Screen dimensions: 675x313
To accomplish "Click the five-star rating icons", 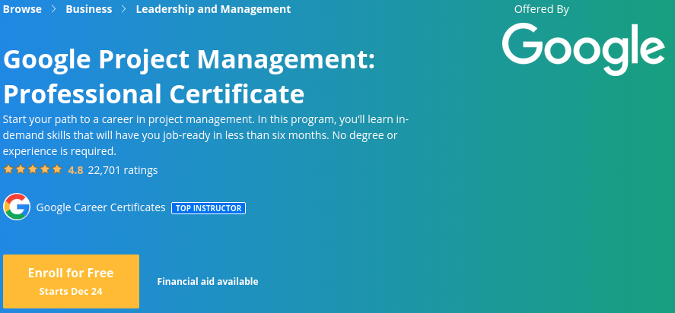I will [33, 169].
